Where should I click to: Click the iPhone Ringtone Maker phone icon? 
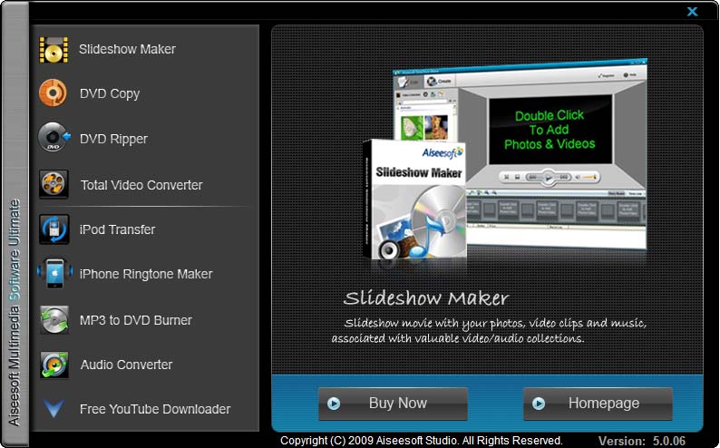point(54,274)
